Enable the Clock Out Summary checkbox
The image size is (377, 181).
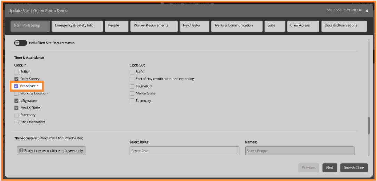tap(132, 101)
